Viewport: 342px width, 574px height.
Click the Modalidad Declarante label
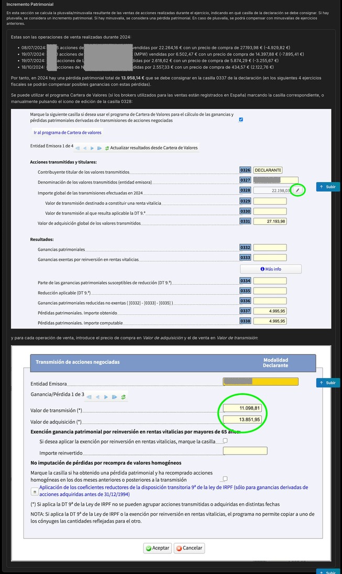275,363
